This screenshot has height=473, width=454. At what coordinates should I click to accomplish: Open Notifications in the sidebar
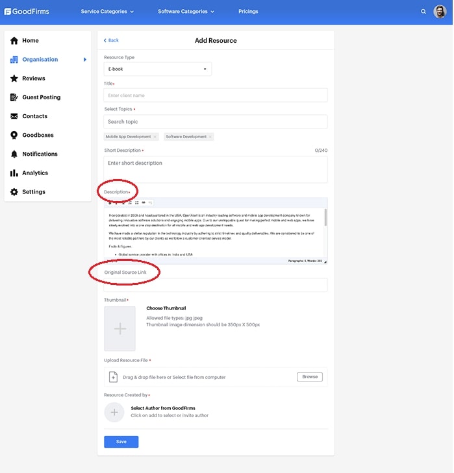point(40,154)
